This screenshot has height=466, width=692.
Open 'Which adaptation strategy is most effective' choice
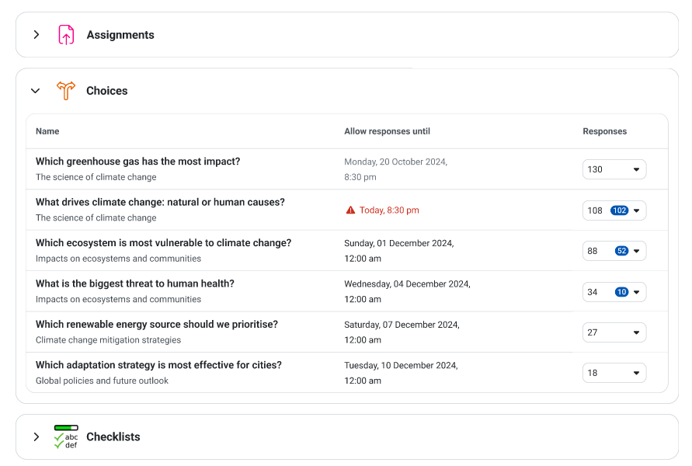(x=158, y=365)
